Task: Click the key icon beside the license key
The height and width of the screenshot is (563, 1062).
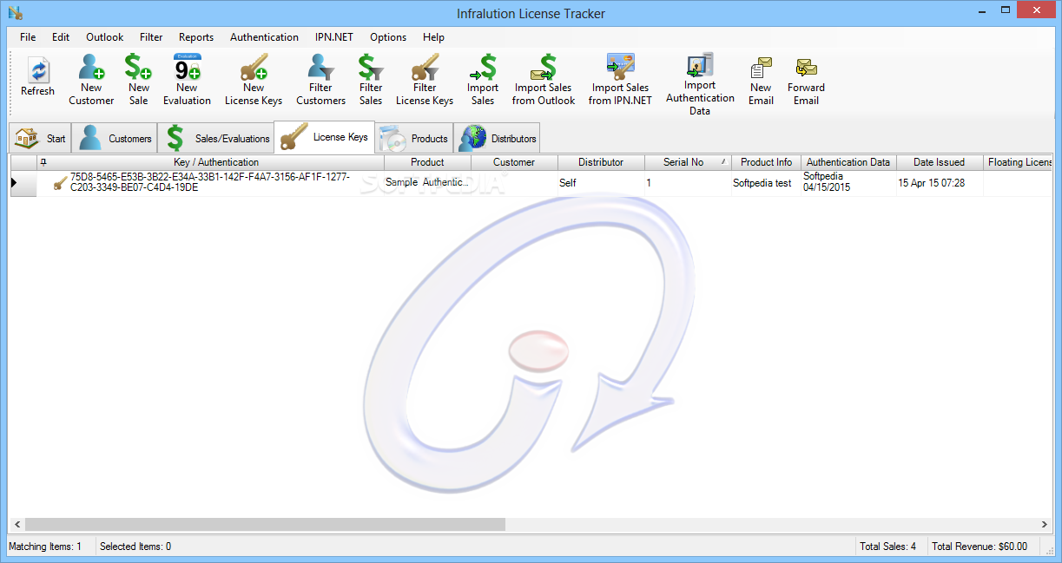Action: coord(60,183)
